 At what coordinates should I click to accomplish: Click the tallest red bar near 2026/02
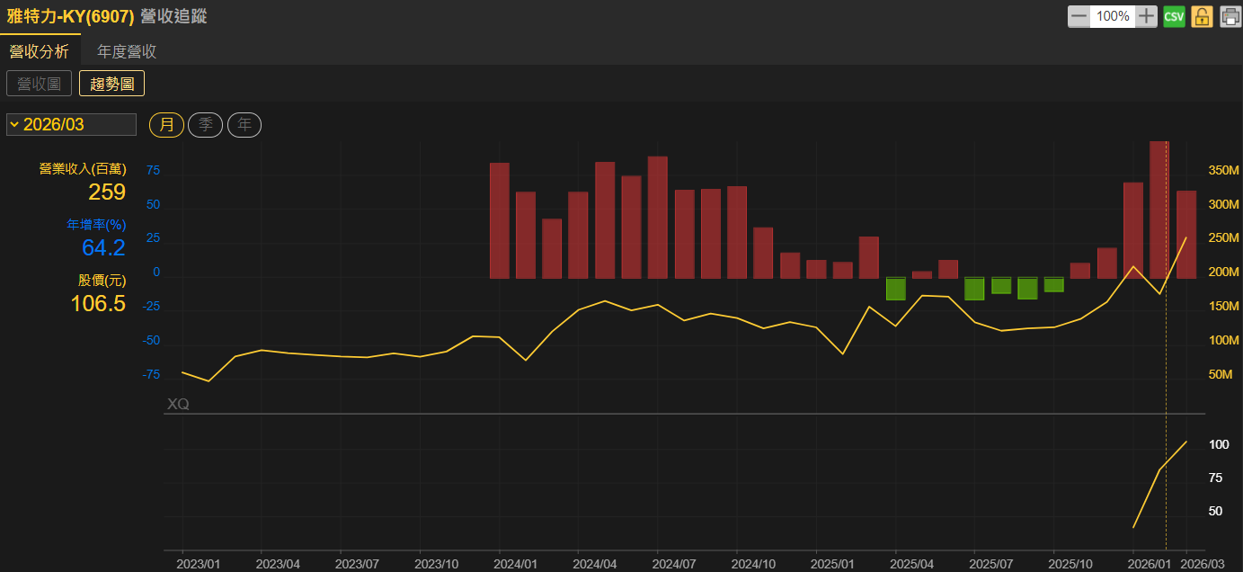1159,211
